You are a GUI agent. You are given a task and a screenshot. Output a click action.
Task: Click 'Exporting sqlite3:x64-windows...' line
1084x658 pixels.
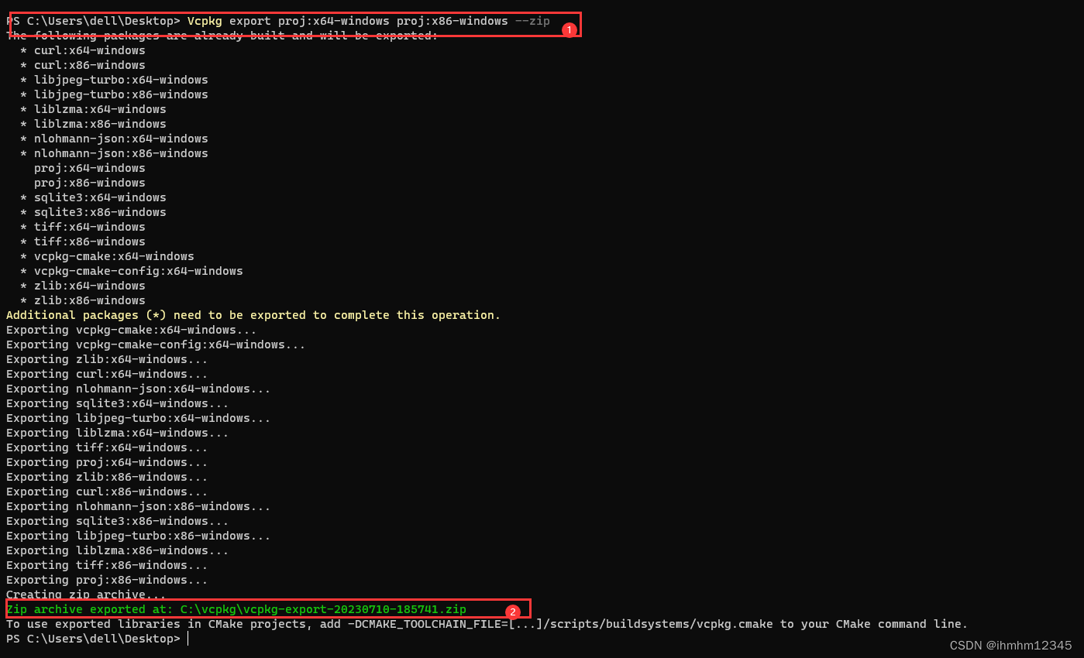118,403
